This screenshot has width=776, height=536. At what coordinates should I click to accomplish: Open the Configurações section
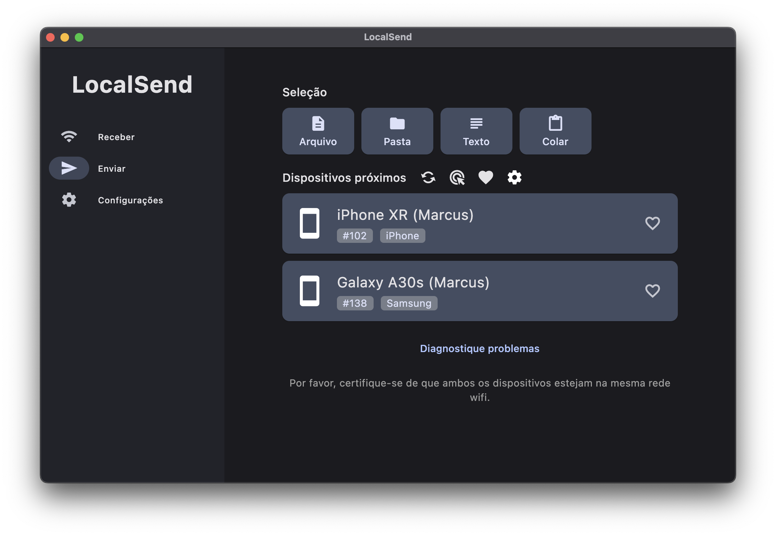pyautogui.click(x=131, y=200)
